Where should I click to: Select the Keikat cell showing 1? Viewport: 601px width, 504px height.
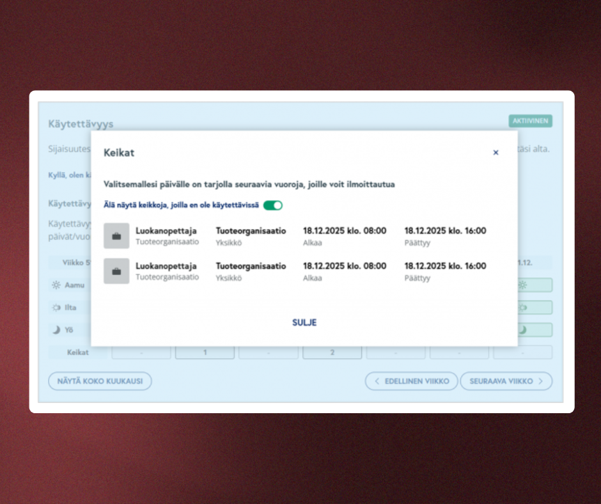click(205, 352)
